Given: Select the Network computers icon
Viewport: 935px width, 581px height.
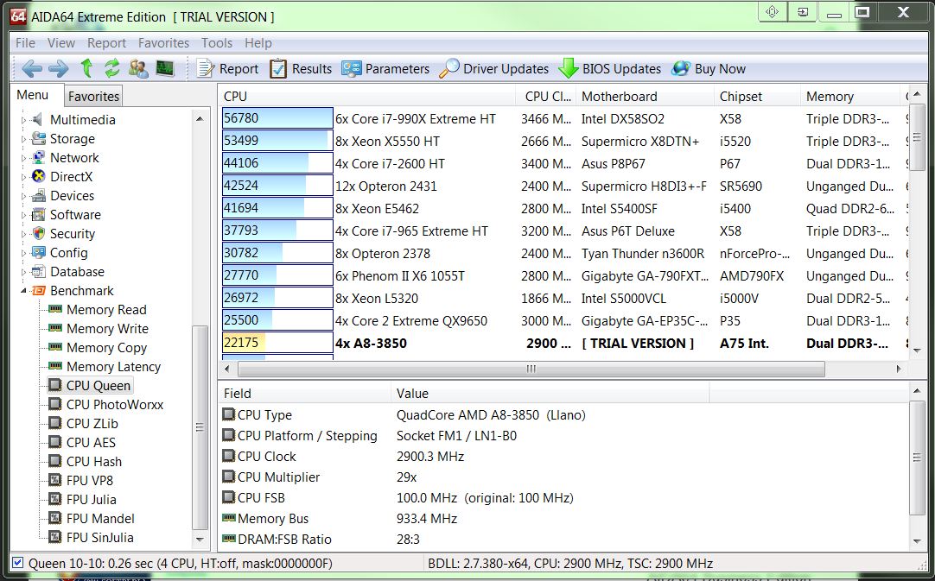Looking at the screenshot, I should 38,157.
